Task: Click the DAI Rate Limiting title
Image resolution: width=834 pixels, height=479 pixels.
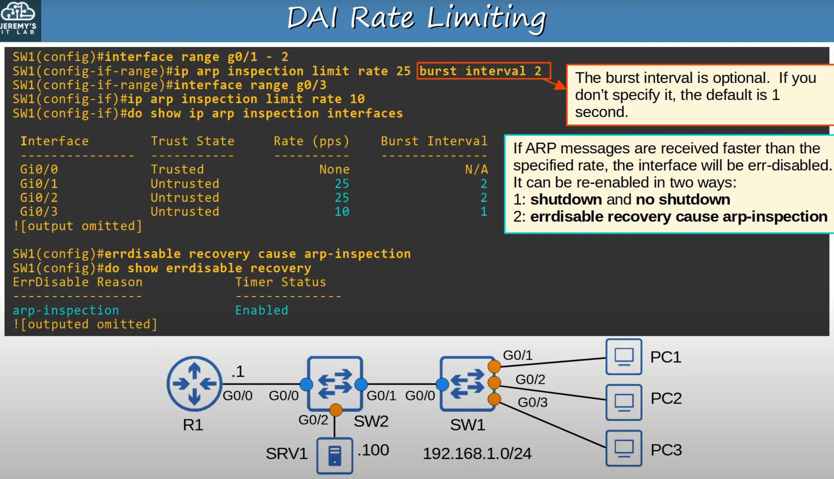Action: point(416,19)
